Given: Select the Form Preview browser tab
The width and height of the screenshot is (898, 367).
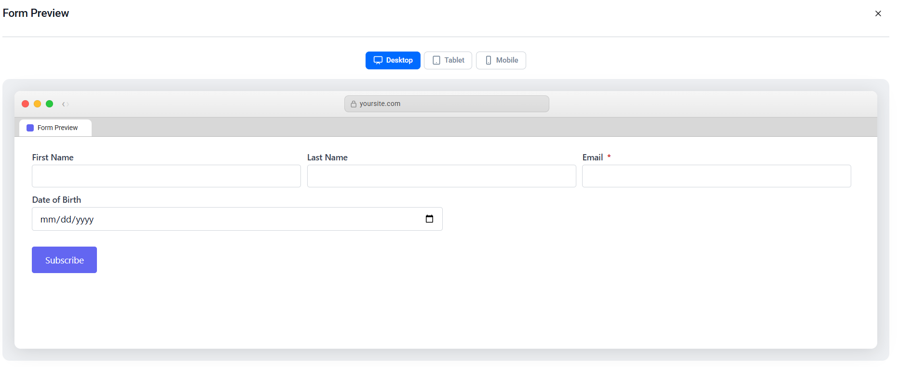Looking at the screenshot, I should click(55, 128).
